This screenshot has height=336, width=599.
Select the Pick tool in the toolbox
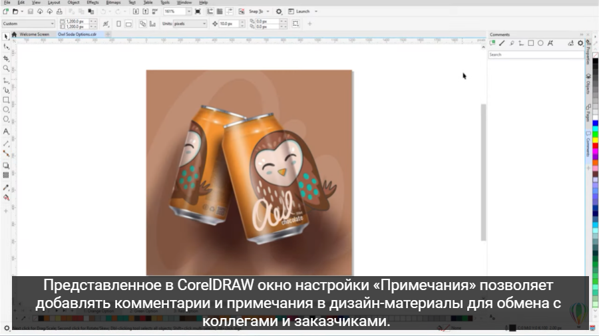6,37
